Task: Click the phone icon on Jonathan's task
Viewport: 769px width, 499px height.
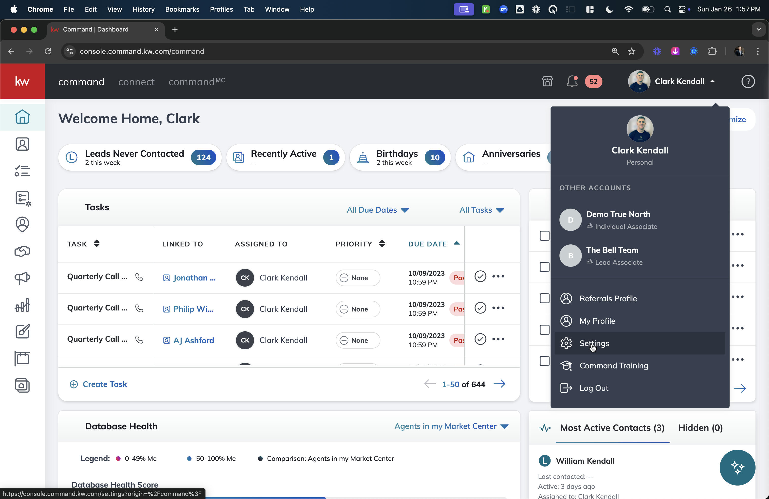Action: 139,277
